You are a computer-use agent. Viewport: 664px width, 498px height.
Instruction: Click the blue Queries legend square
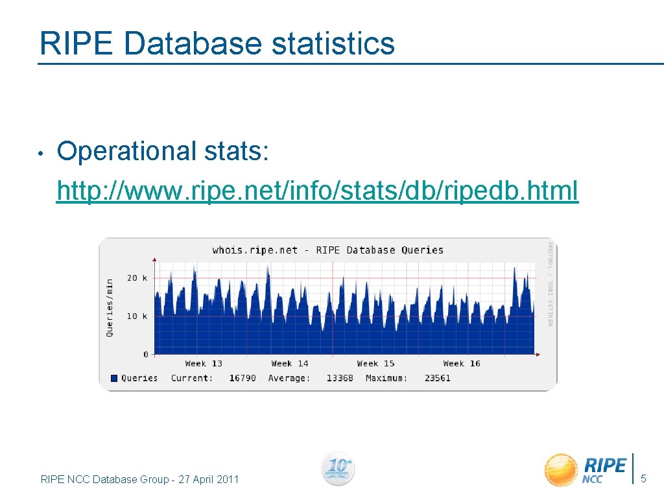pyautogui.click(x=113, y=377)
